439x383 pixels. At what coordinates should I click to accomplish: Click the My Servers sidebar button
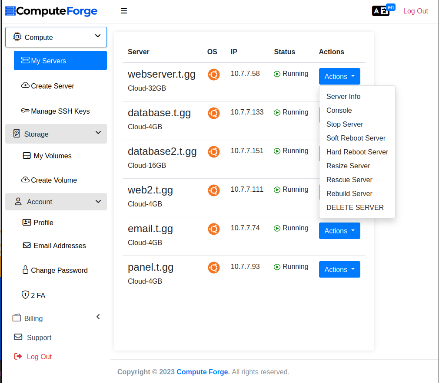(x=60, y=61)
